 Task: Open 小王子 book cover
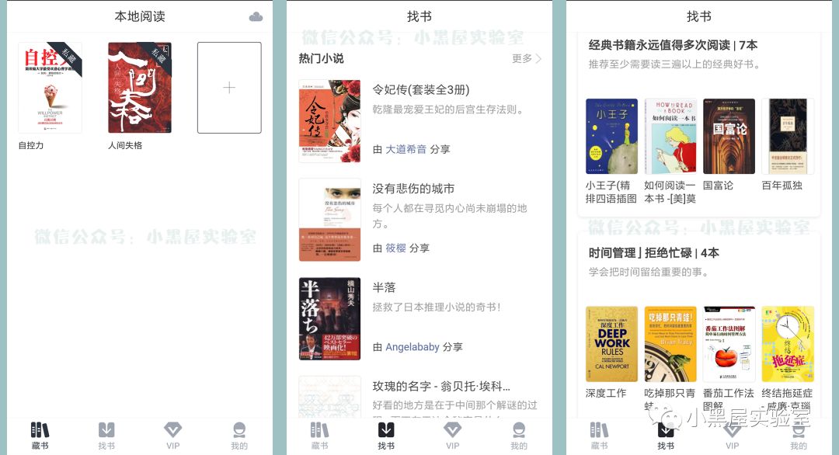point(611,136)
